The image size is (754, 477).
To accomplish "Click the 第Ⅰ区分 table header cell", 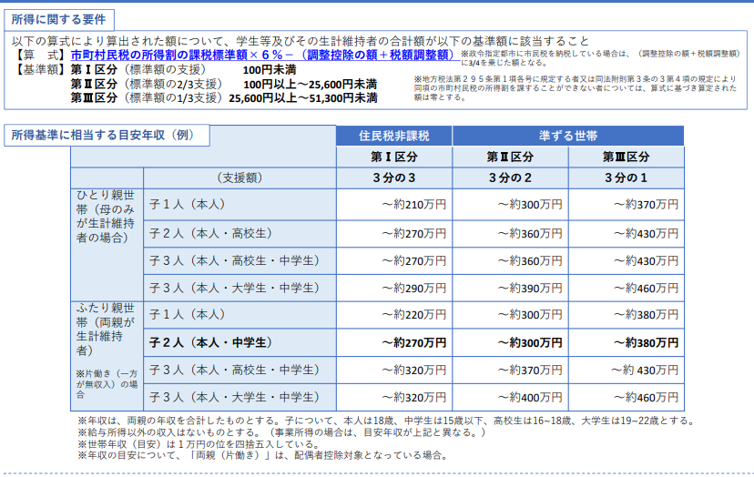I will tap(392, 157).
